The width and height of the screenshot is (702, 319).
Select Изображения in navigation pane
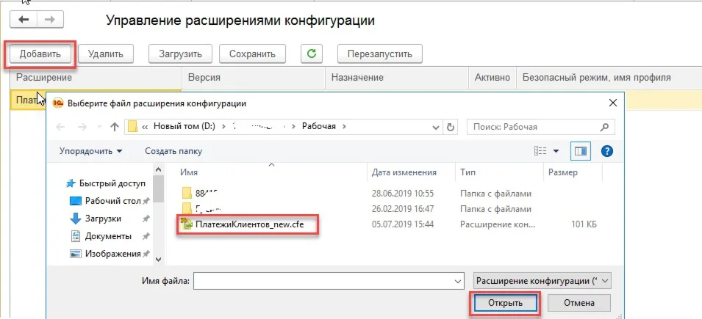[112, 254]
